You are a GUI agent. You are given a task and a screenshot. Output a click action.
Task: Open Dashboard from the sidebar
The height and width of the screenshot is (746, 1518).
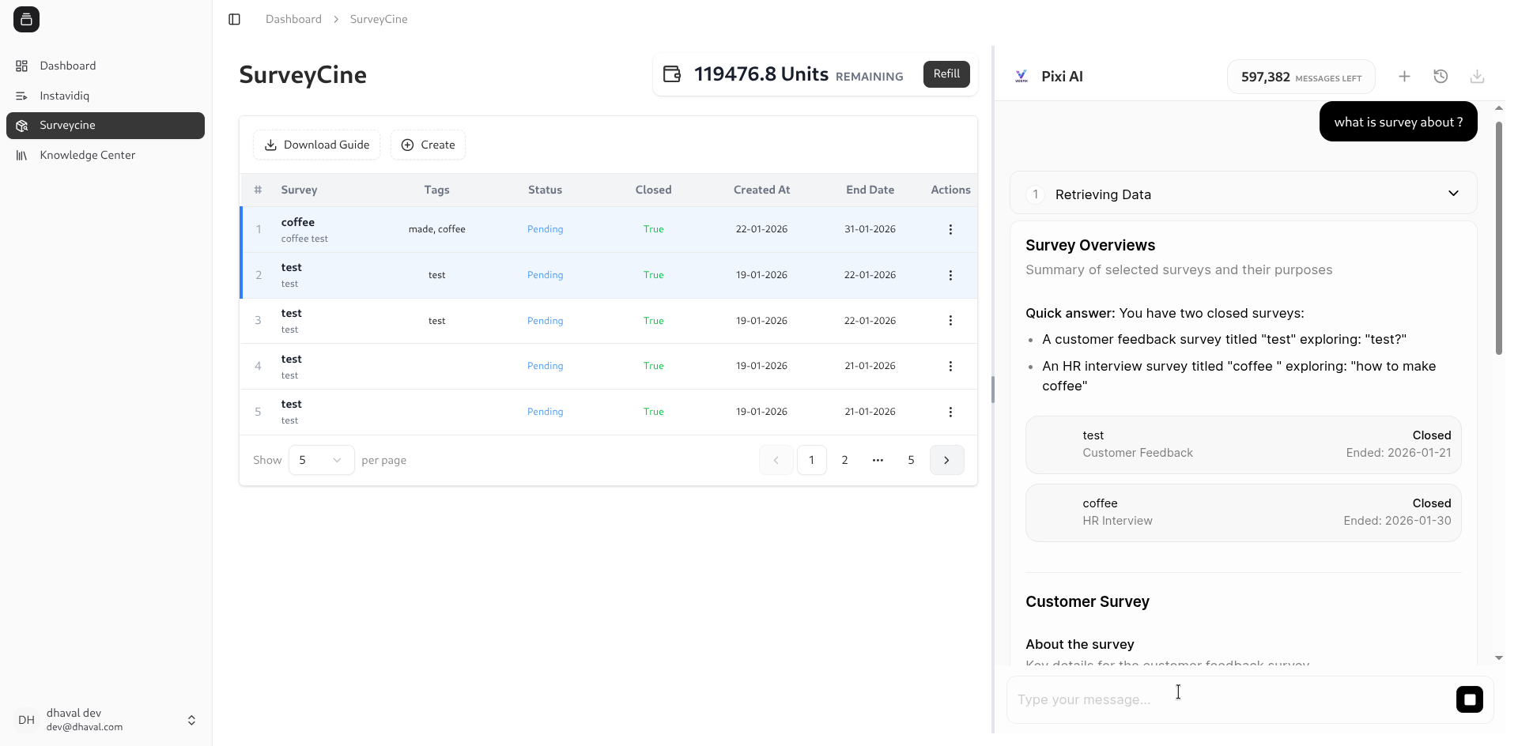[105, 66]
